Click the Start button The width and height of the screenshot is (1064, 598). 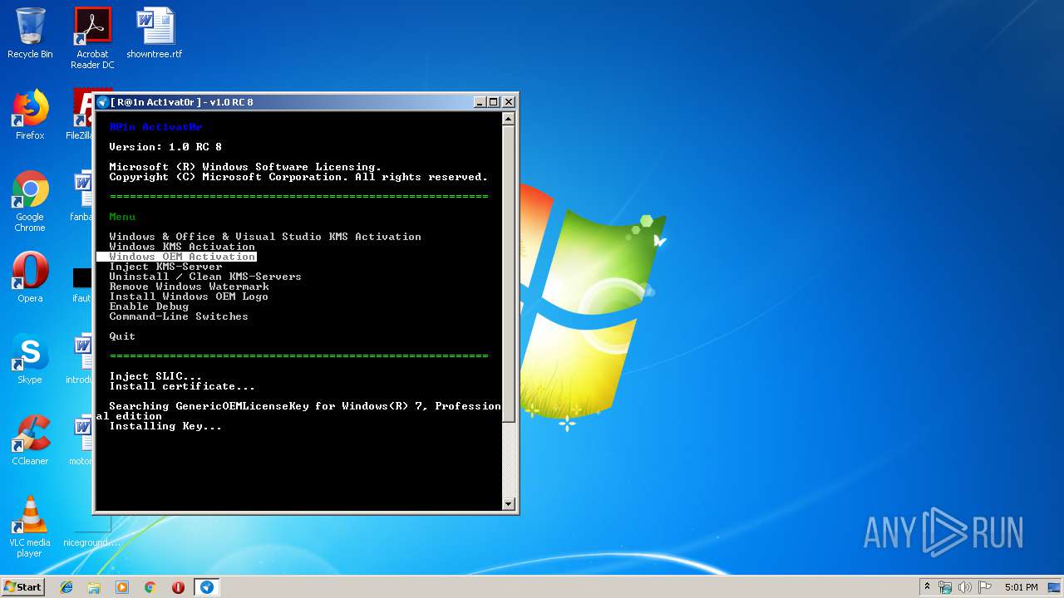pos(23,586)
